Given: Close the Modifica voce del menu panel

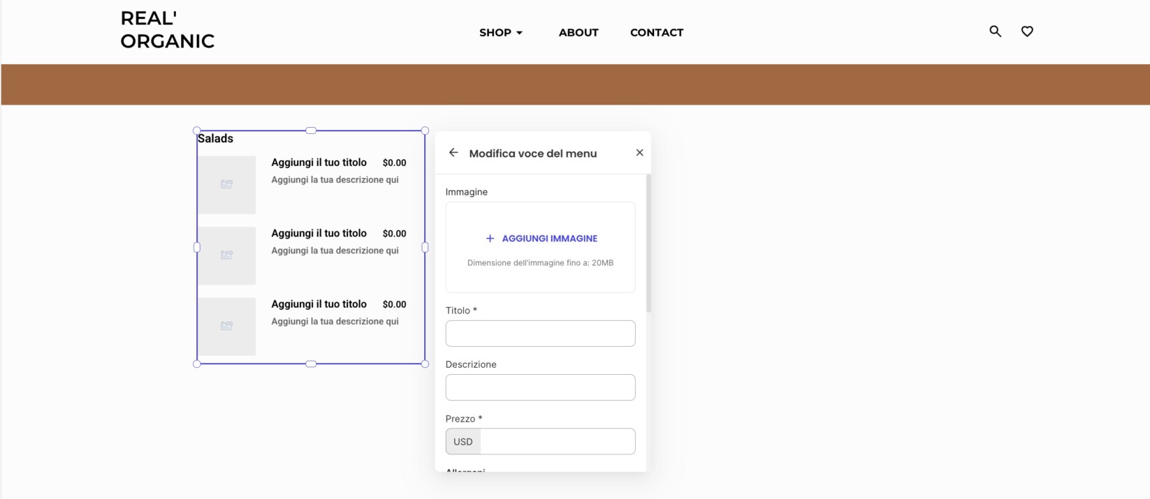Looking at the screenshot, I should [639, 153].
